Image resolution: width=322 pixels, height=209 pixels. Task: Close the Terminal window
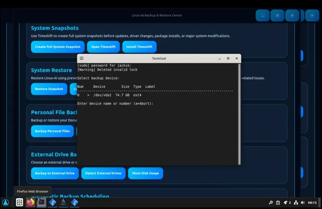(237, 58)
